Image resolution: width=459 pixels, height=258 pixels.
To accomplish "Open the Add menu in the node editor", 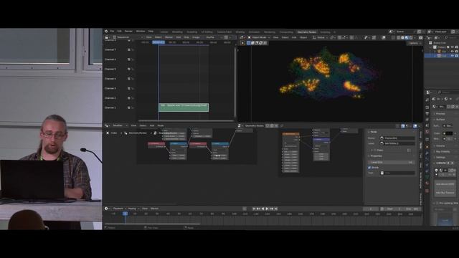I will (x=152, y=125).
